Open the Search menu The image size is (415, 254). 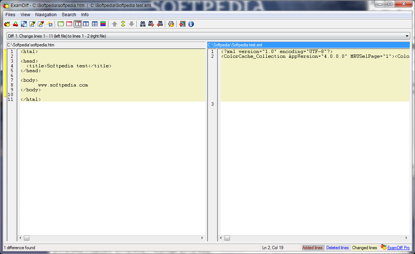coord(69,15)
